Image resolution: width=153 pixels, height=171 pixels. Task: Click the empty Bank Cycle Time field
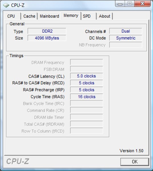pos(87,103)
